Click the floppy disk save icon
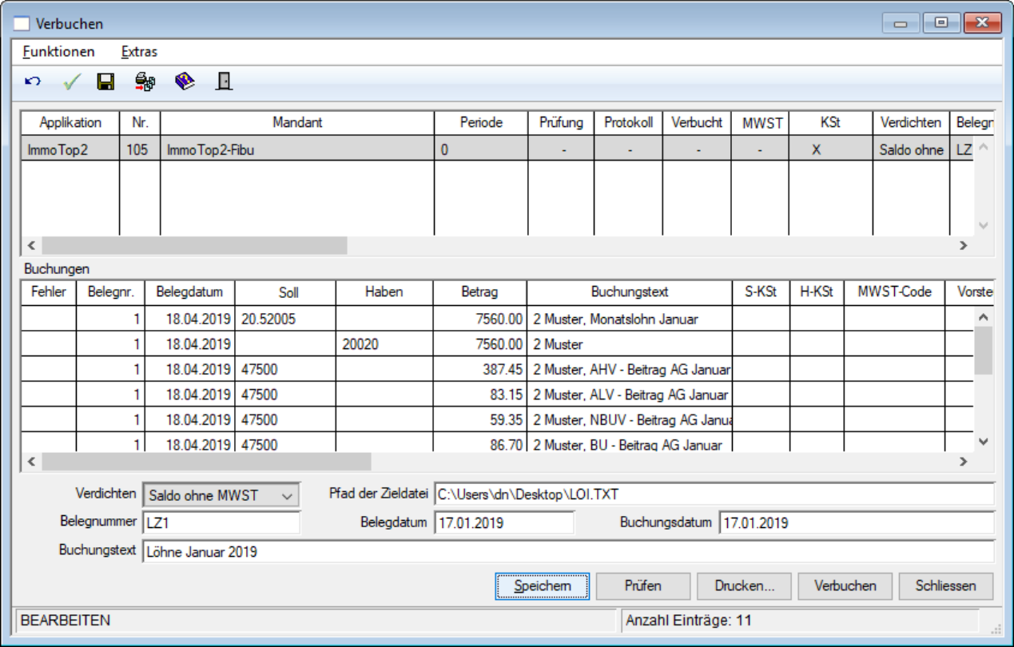 point(105,81)
